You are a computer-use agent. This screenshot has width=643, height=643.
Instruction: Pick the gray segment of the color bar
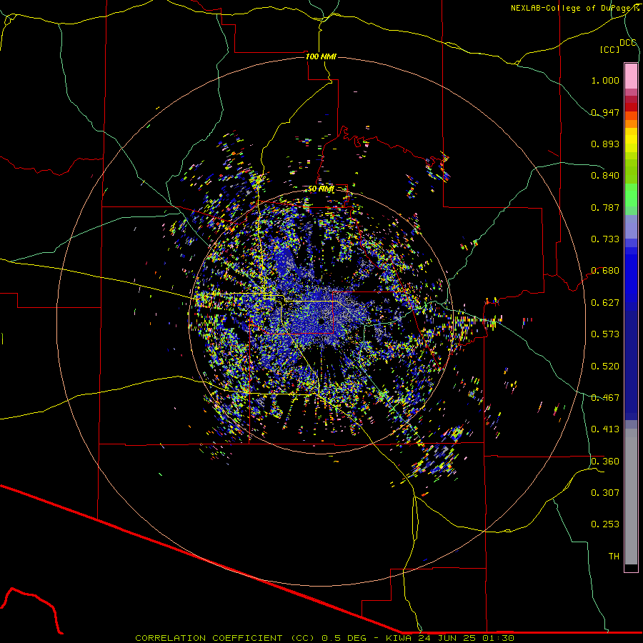(x=631, y=497)
